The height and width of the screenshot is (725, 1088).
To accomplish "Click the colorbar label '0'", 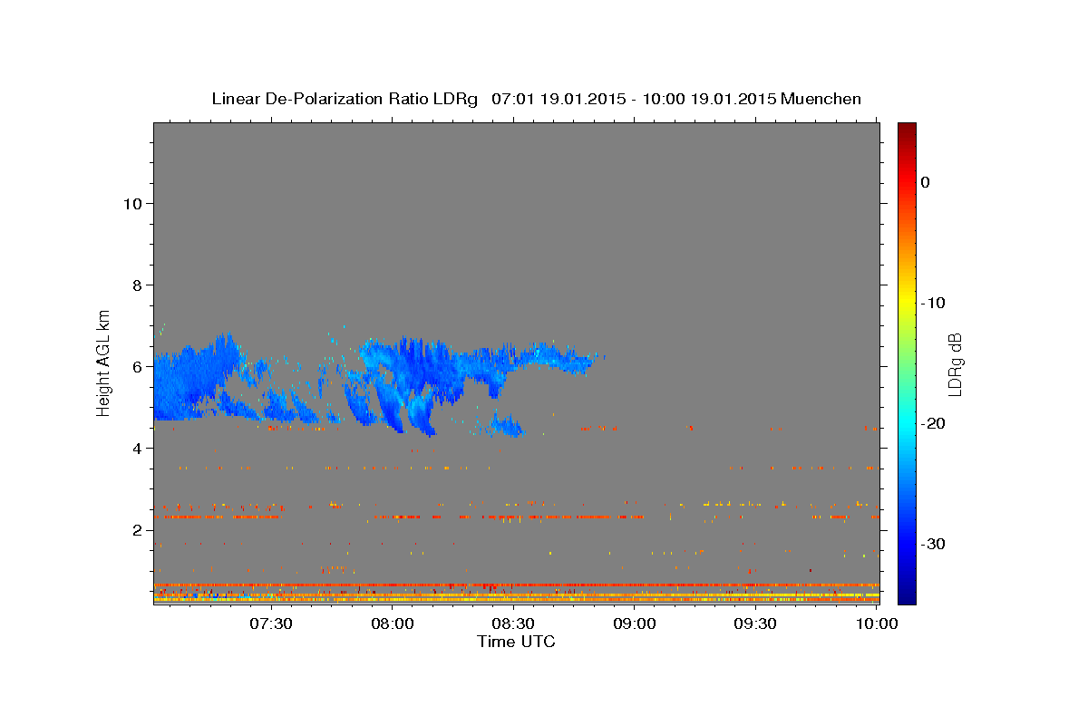I will pyautogui.click(x=926, y=182).
